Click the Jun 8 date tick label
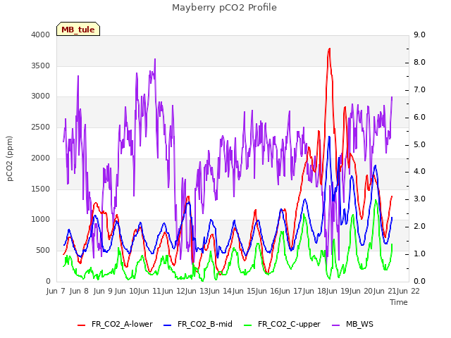Viewport: 451px width, 338px height. click(79, 291)
